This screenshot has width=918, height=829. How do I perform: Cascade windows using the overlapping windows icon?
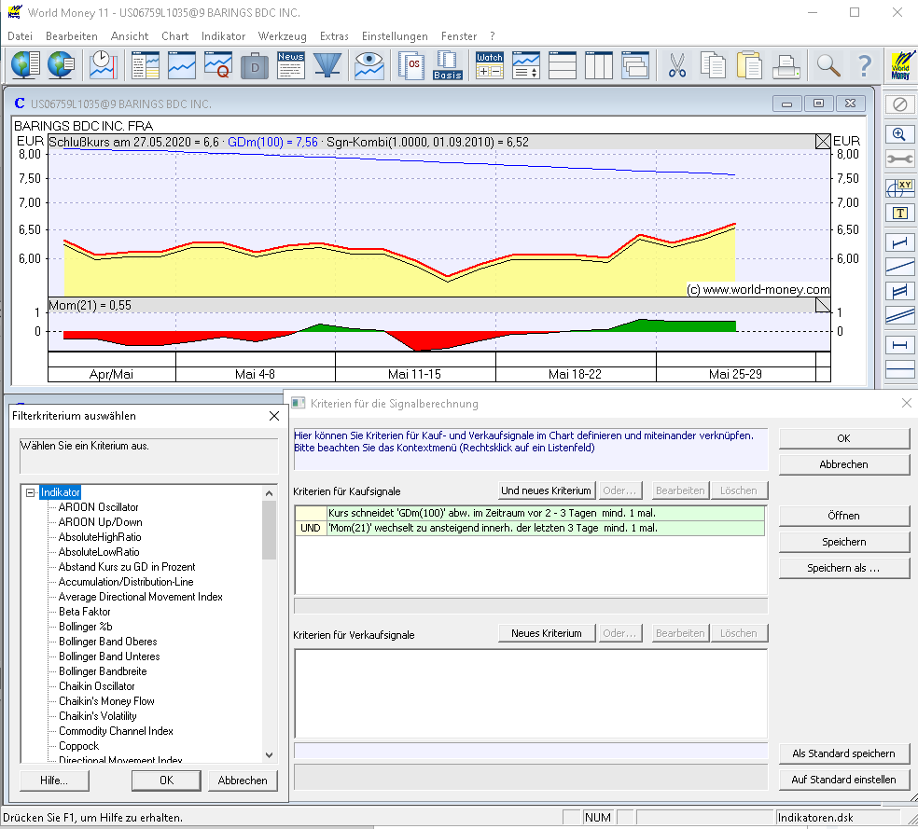click(x=635, y=64)
